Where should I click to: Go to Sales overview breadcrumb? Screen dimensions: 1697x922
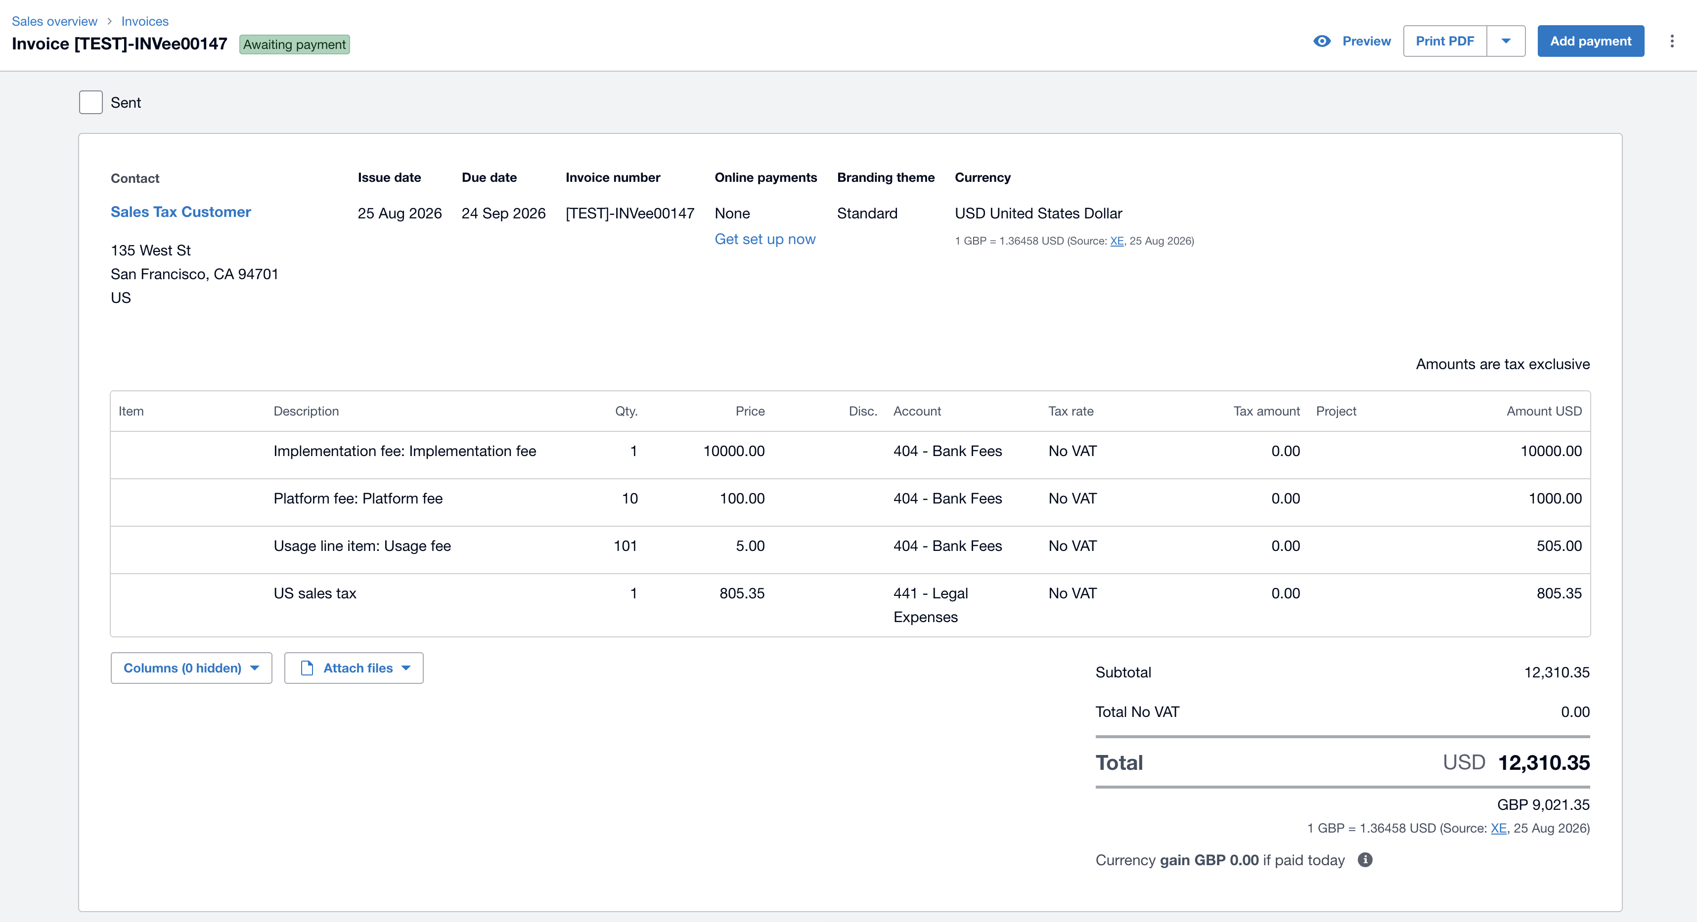click(55, 21)
